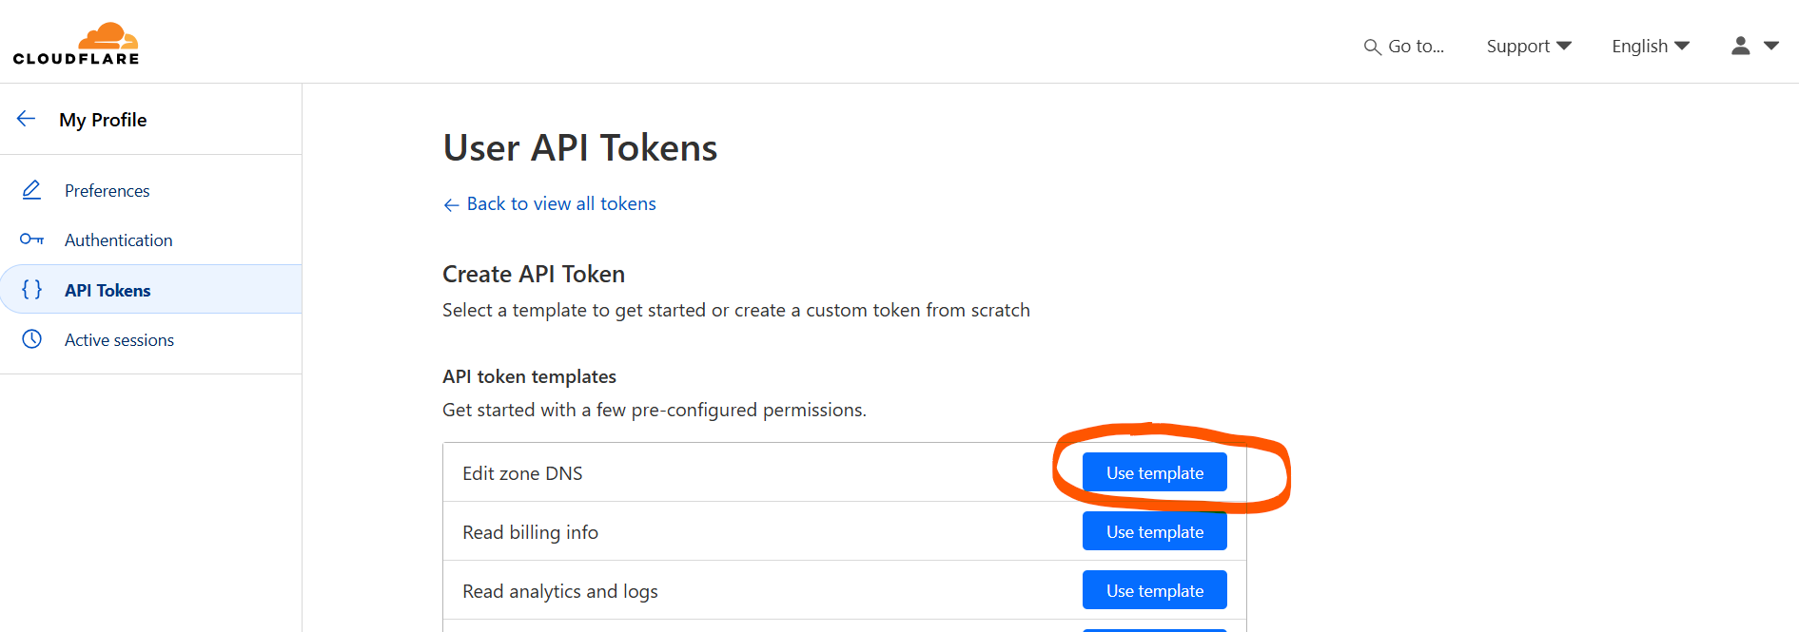The width and height of the screenshot is (1799, 632).
Task: Open Active sessions page
Action: (120, 339)
